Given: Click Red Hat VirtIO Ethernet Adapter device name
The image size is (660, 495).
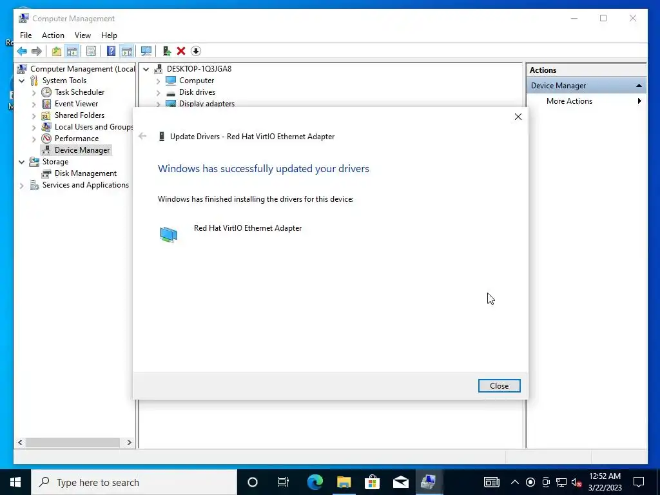Looking at the screenshot, I should pyautogui.click(x=247, y=228).
